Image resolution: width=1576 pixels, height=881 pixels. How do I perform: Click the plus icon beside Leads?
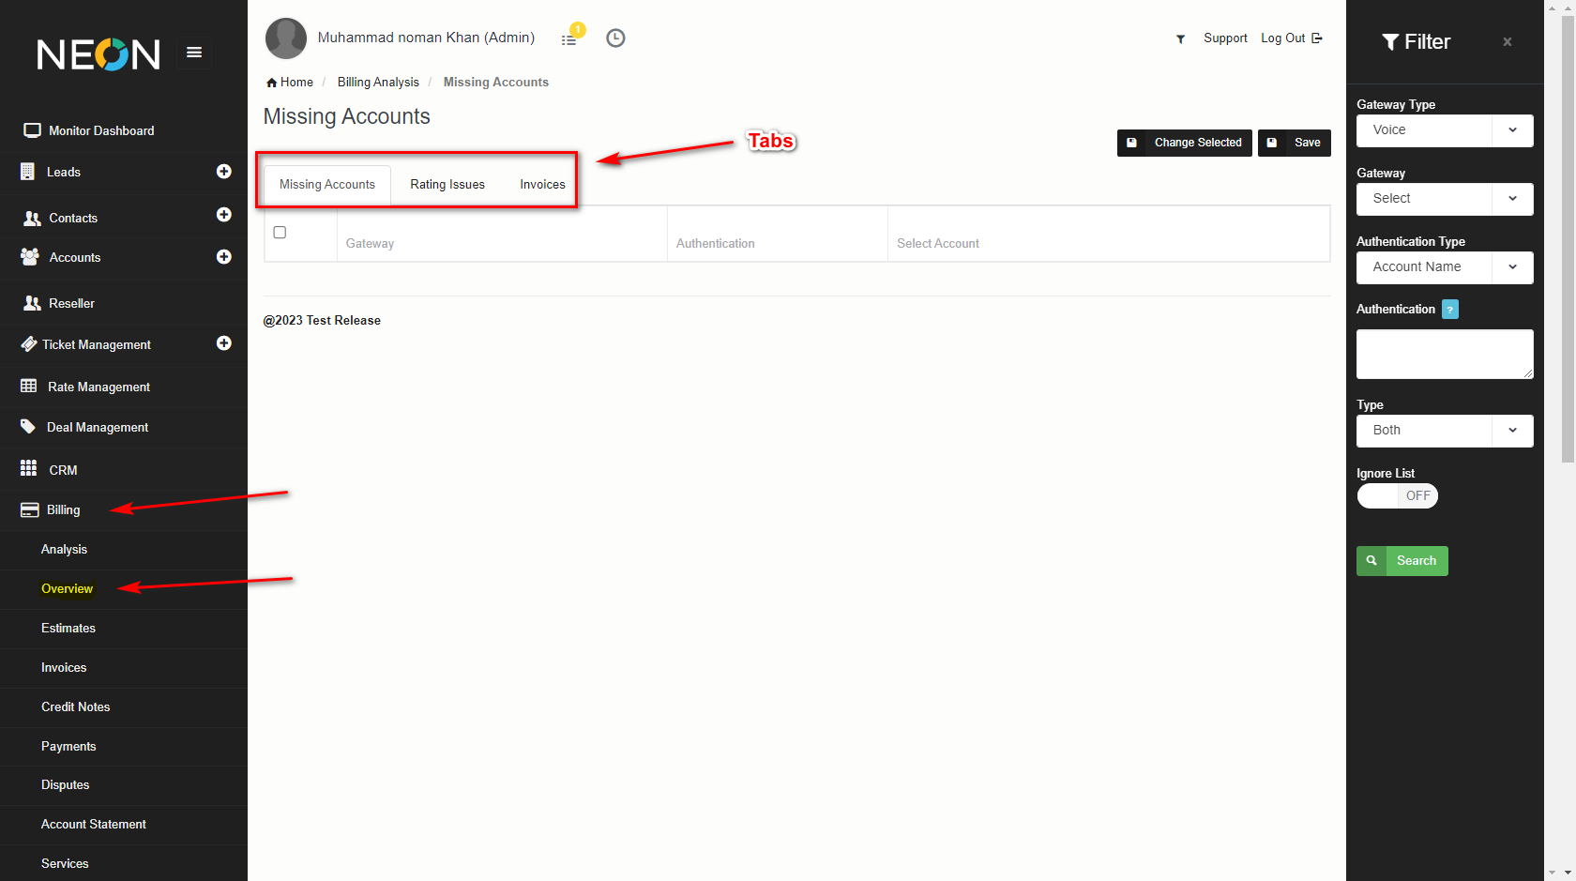[224, 172]
